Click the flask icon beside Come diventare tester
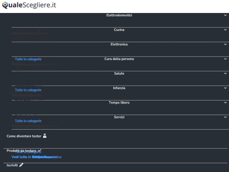This screenshot has height=172, width=229. (45, 136)
